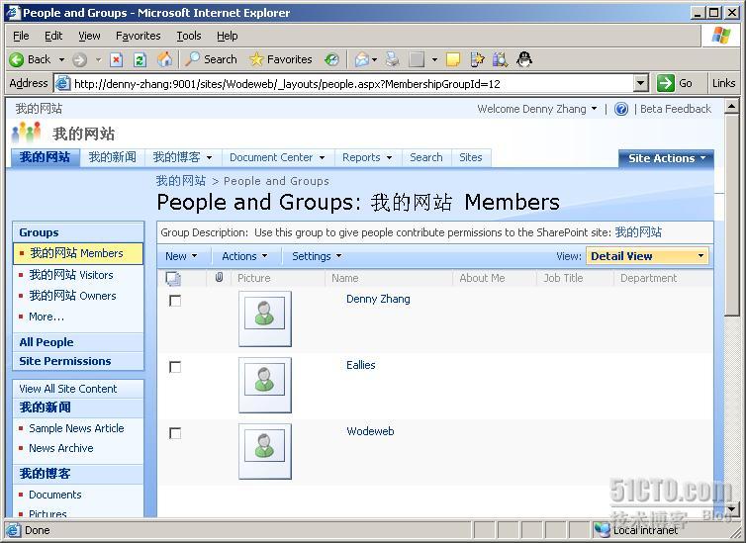Open the Back button history arrow

click(x=61, y=60)
